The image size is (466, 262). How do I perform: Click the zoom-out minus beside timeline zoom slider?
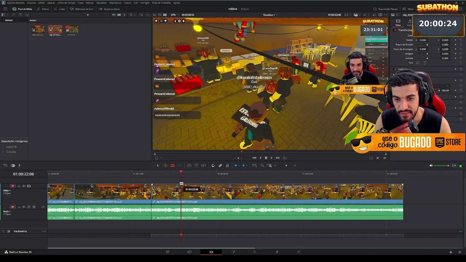pyautogui.click(x=275, y=166)
